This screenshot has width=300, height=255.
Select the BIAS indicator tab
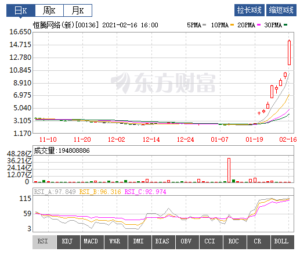click(x=164, y=242)
